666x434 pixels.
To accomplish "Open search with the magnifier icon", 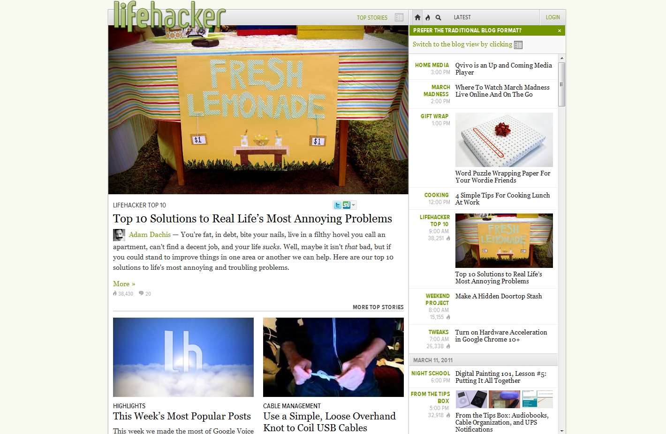I will coord(438,17).
